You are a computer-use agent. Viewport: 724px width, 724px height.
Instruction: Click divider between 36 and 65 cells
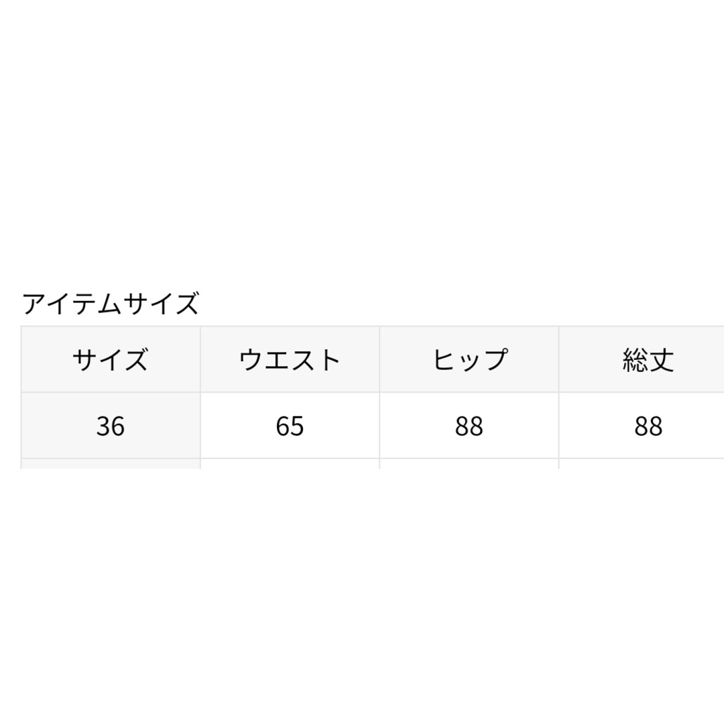point(200,426)
